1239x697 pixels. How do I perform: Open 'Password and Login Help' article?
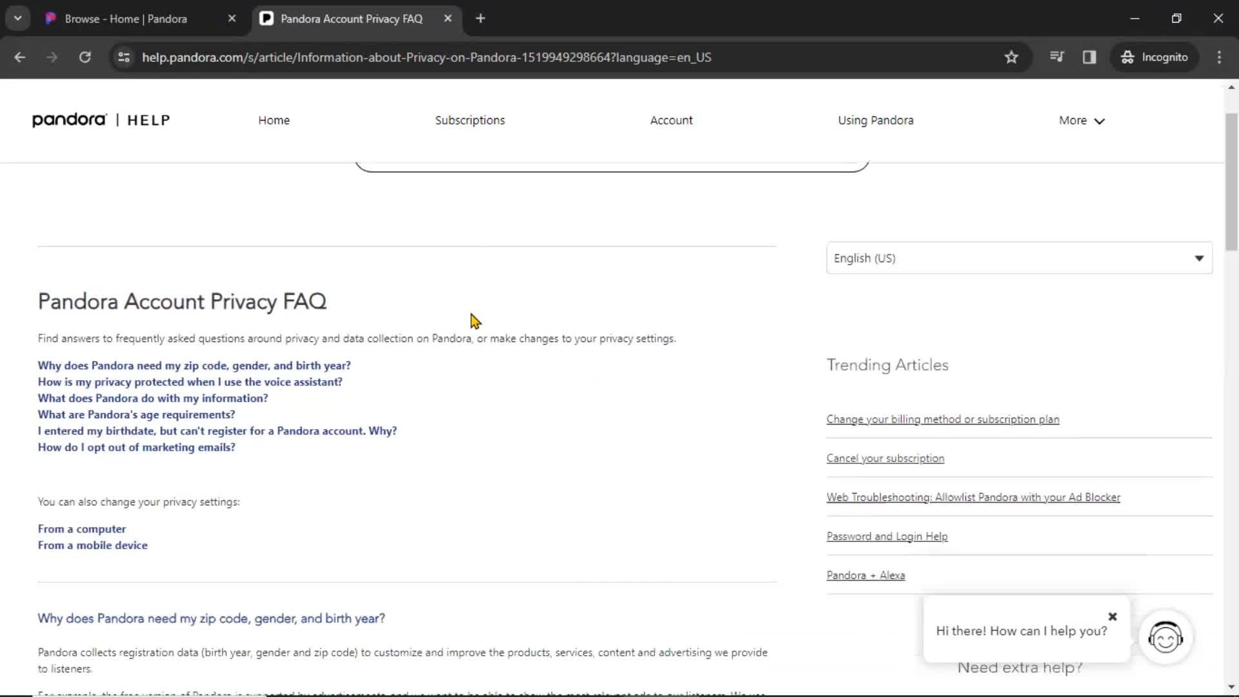887,536
